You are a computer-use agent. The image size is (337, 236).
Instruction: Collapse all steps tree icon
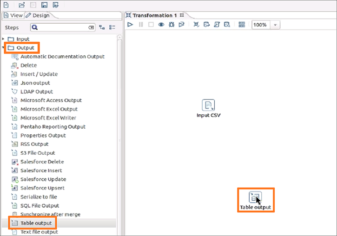click(x=112, y=27)
